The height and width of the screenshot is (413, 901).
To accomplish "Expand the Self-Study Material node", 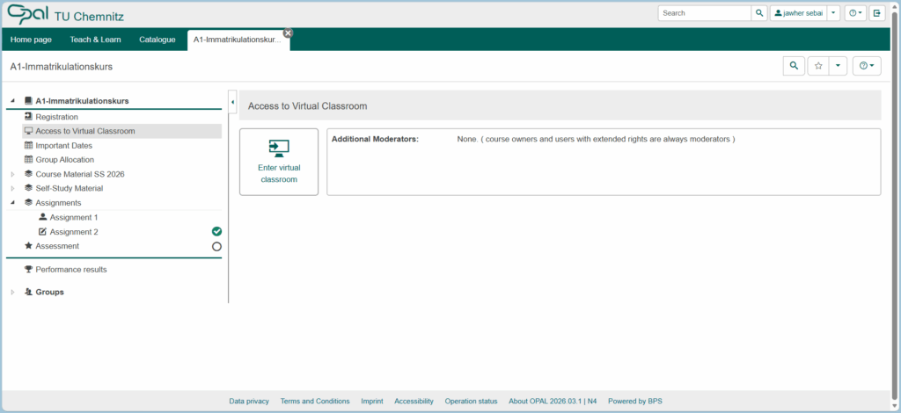I will 12,189.
